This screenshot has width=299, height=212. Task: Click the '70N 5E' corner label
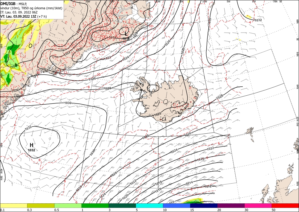(x=277, y=1)
